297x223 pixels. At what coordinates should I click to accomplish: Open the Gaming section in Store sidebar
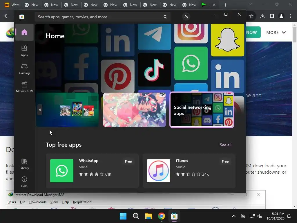click(24, 69)
